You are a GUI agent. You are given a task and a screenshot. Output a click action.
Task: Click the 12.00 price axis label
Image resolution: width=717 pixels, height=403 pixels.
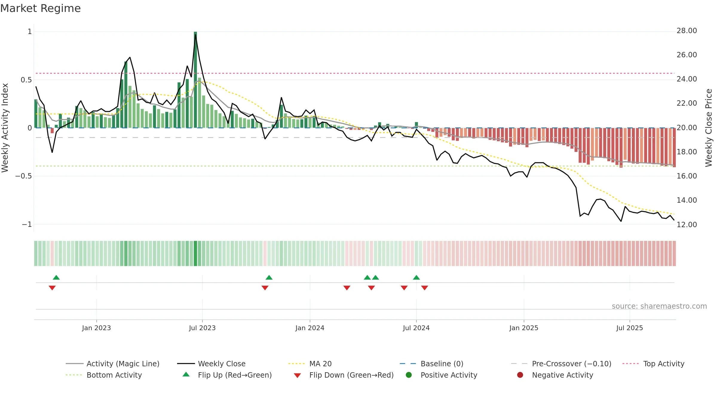coord(687,224)
